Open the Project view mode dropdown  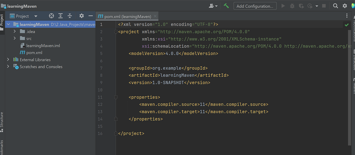coord(35,16)
